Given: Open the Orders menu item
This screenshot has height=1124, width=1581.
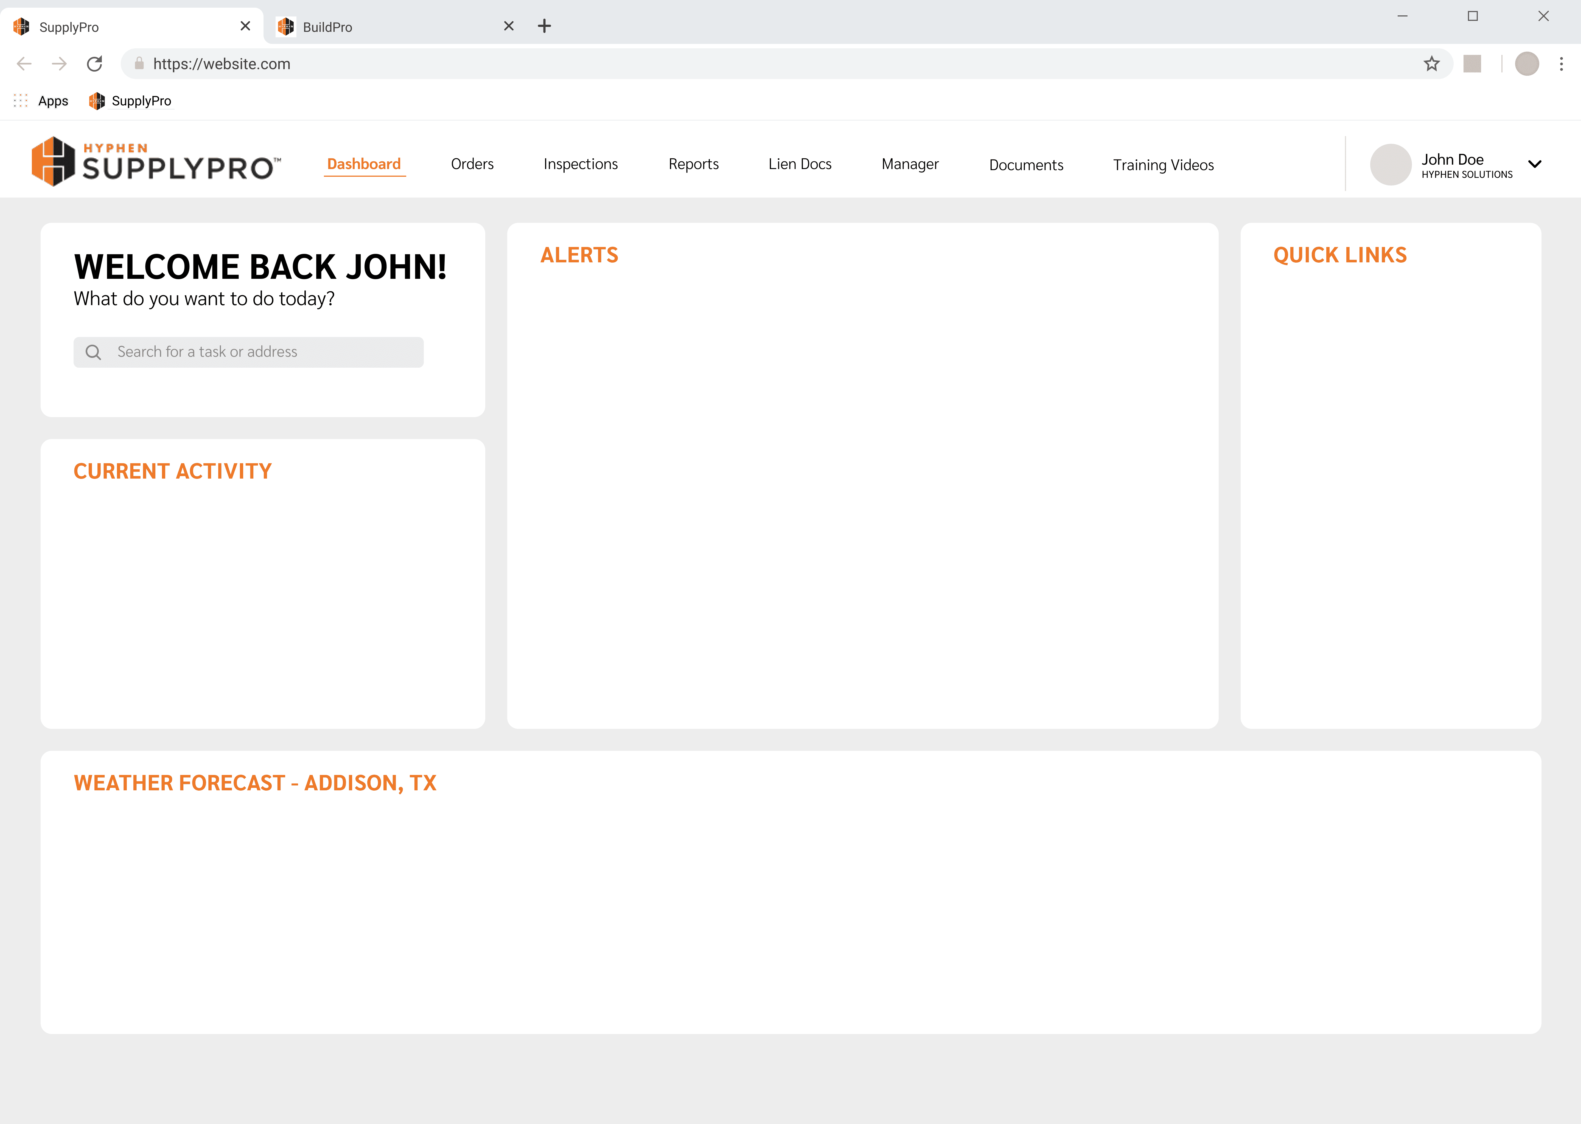Looking at the screenshot, I should (x=472, y=164).
